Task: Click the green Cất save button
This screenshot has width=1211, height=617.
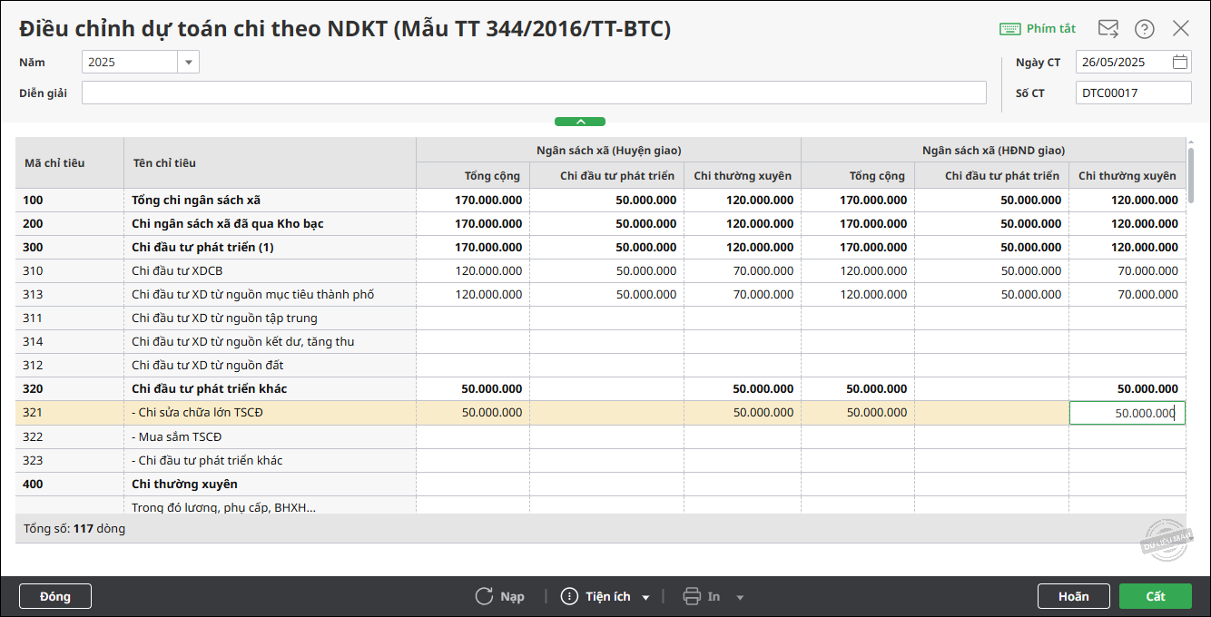Action: click(x=1156, y=596)
